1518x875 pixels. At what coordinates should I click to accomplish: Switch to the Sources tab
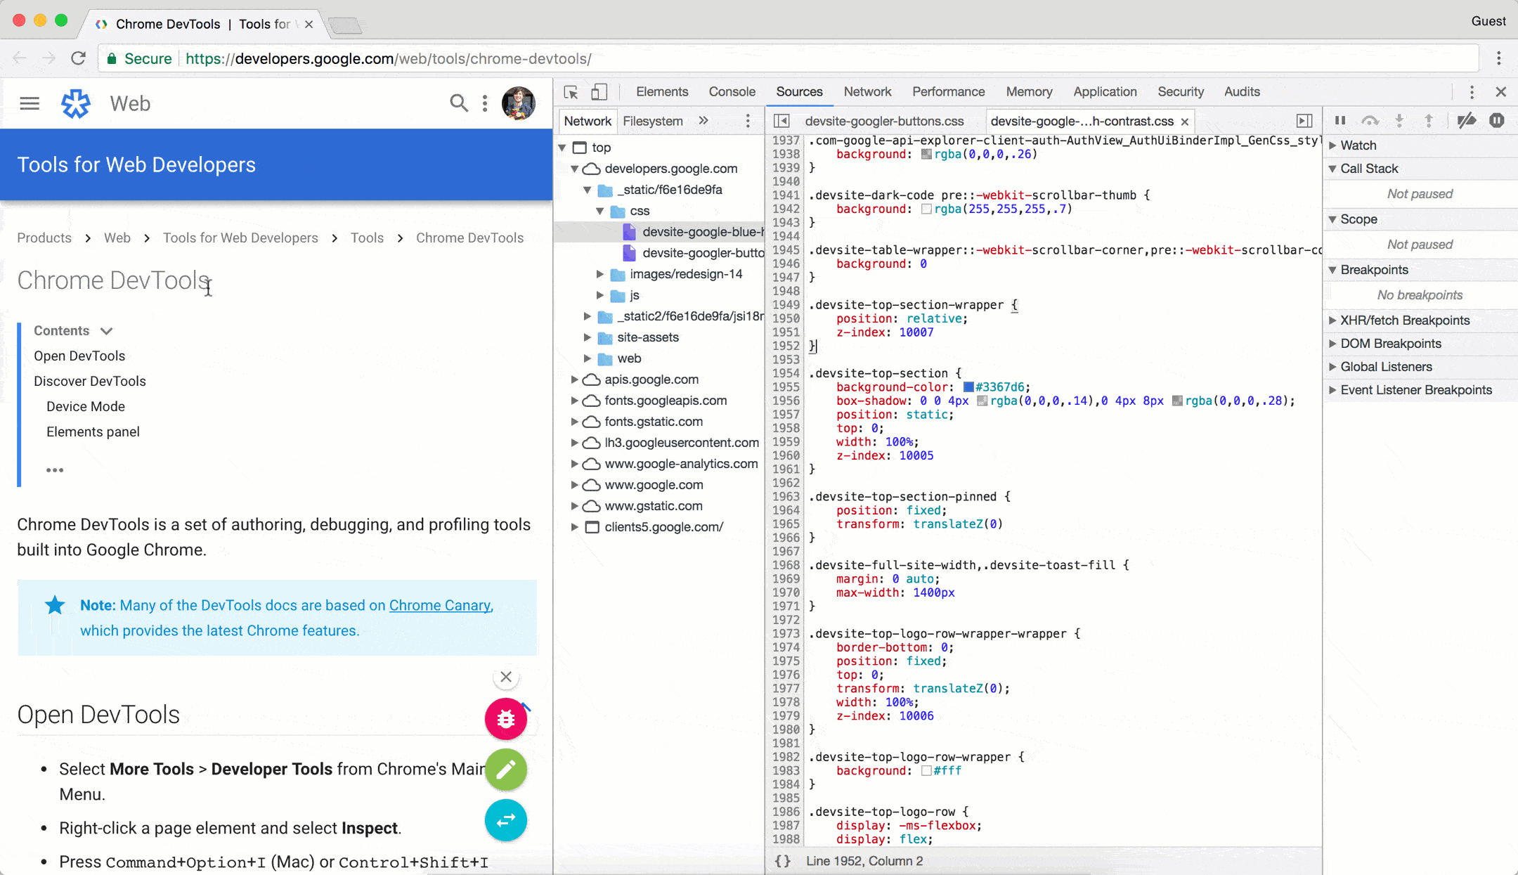[x=798, y=92]
